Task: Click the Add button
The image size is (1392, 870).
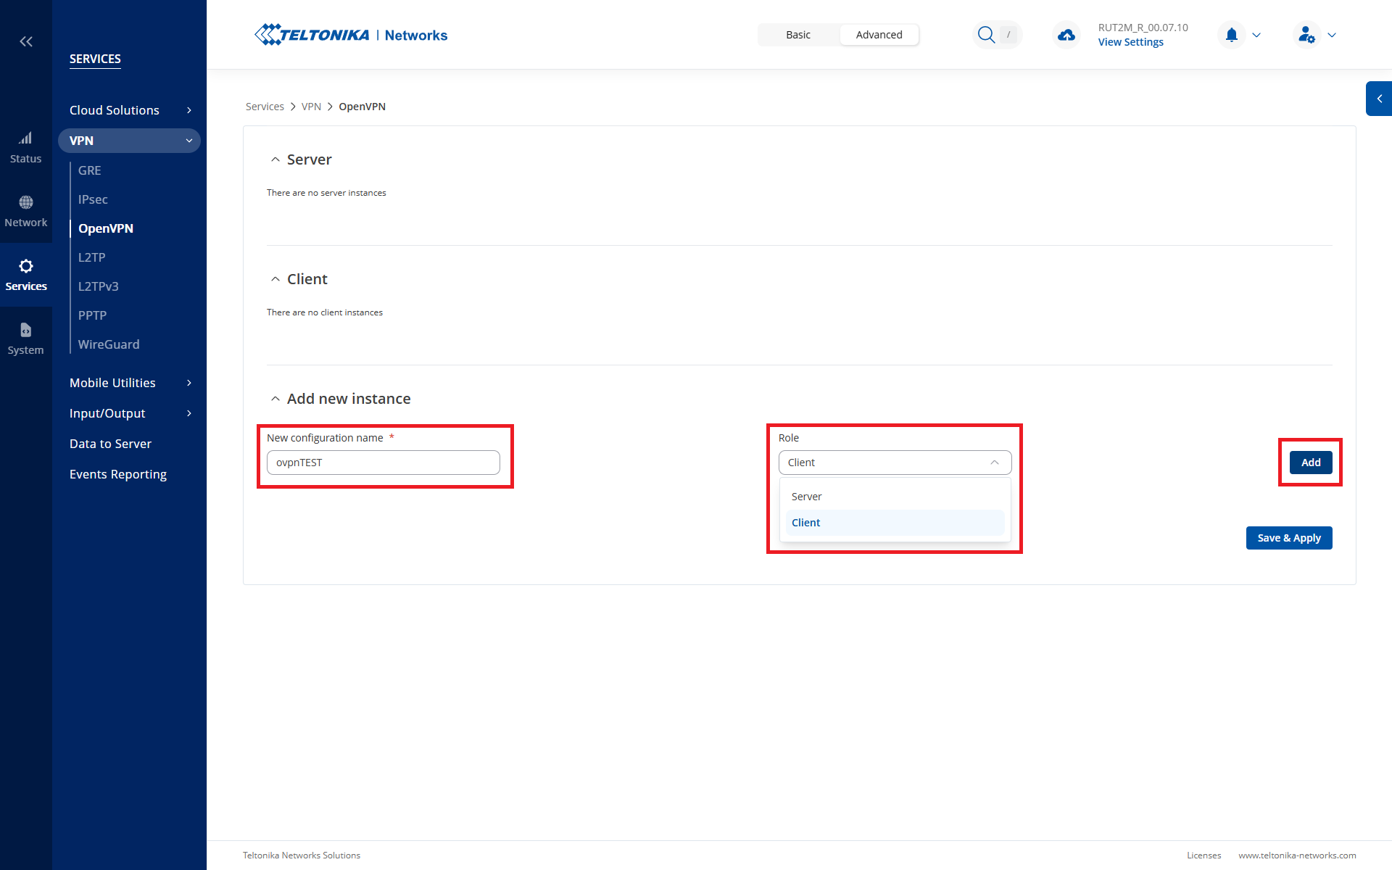Action: point(1310,463)
